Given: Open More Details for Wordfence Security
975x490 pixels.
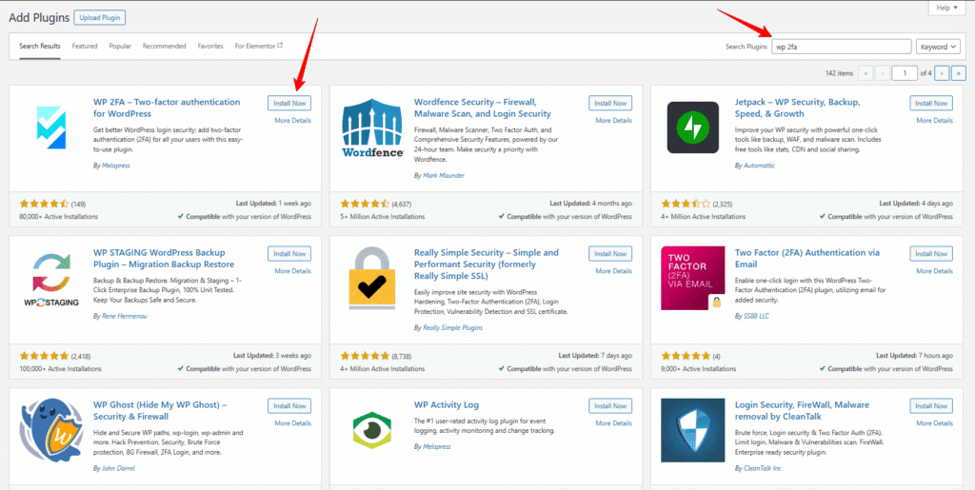Looking at the screenshot, I should [x=614, y=121].
